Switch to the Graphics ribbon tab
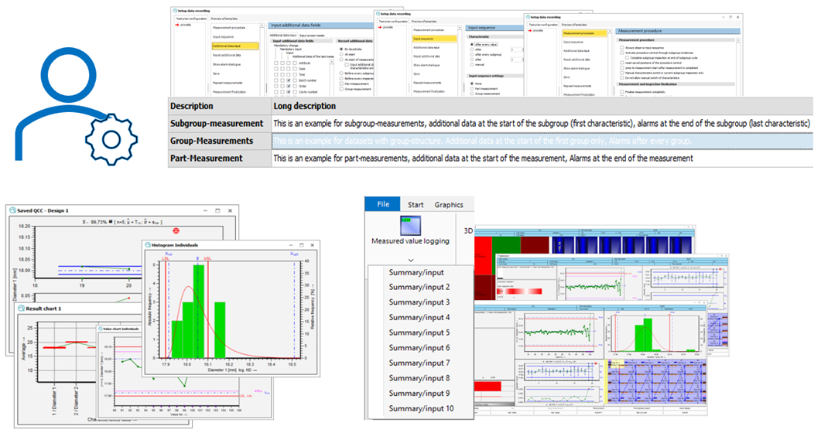The width and height of the screenshot is (821, 433). (449, 204)
